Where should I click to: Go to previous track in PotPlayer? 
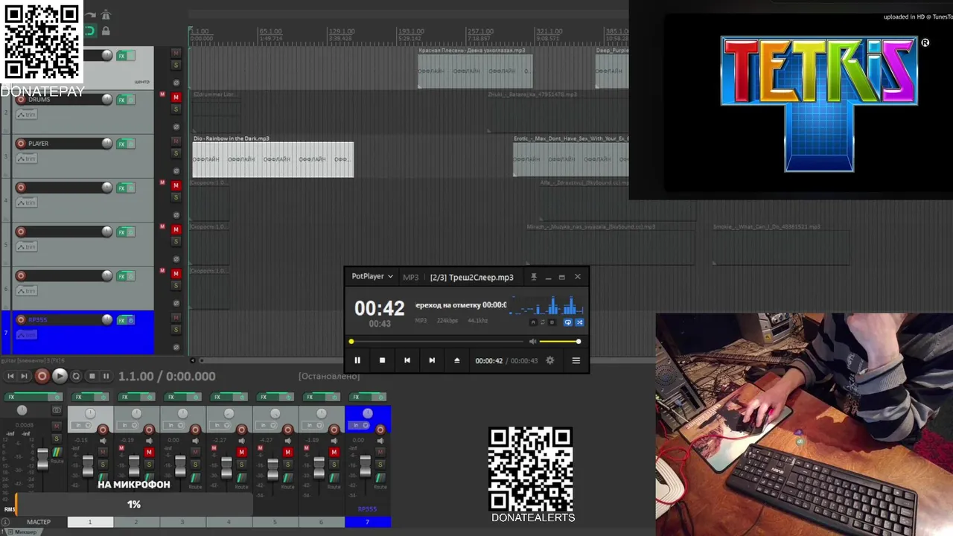407,360
